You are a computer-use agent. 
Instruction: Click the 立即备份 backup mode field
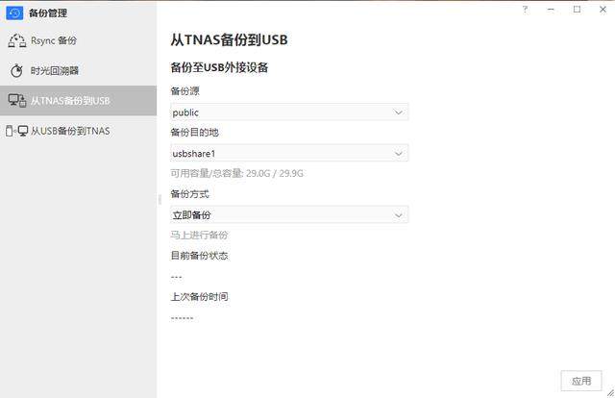point(279,214)
